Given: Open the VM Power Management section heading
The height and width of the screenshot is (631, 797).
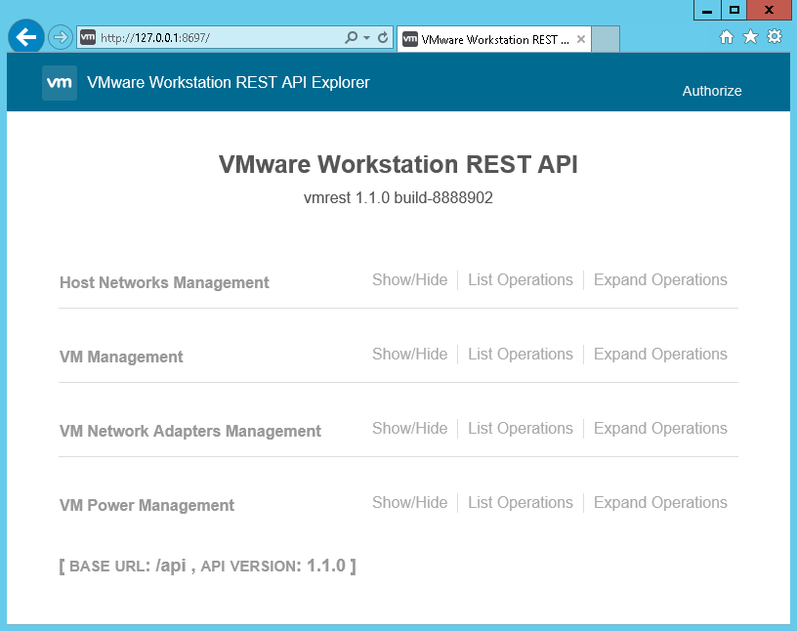Looking at the screenshot, I should point(147,505).
